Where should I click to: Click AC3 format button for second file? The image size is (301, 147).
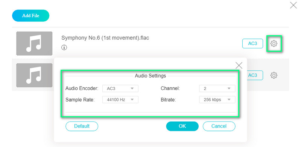[252, 75]
